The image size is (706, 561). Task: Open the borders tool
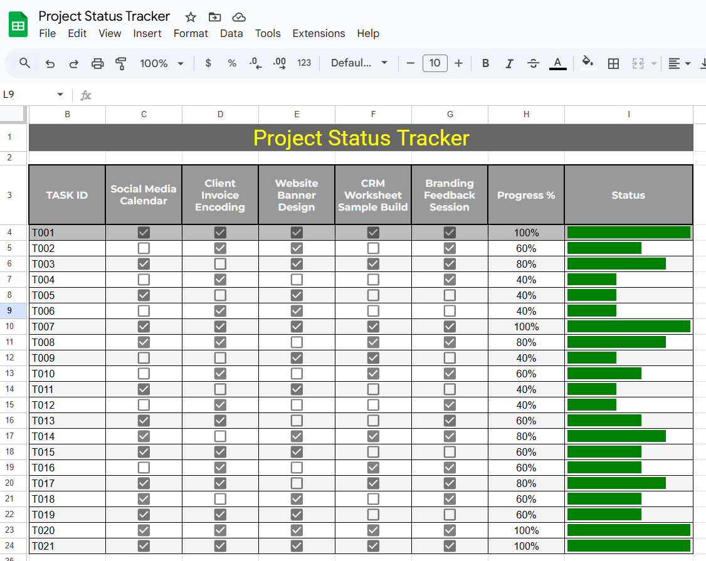coord(613,63)
